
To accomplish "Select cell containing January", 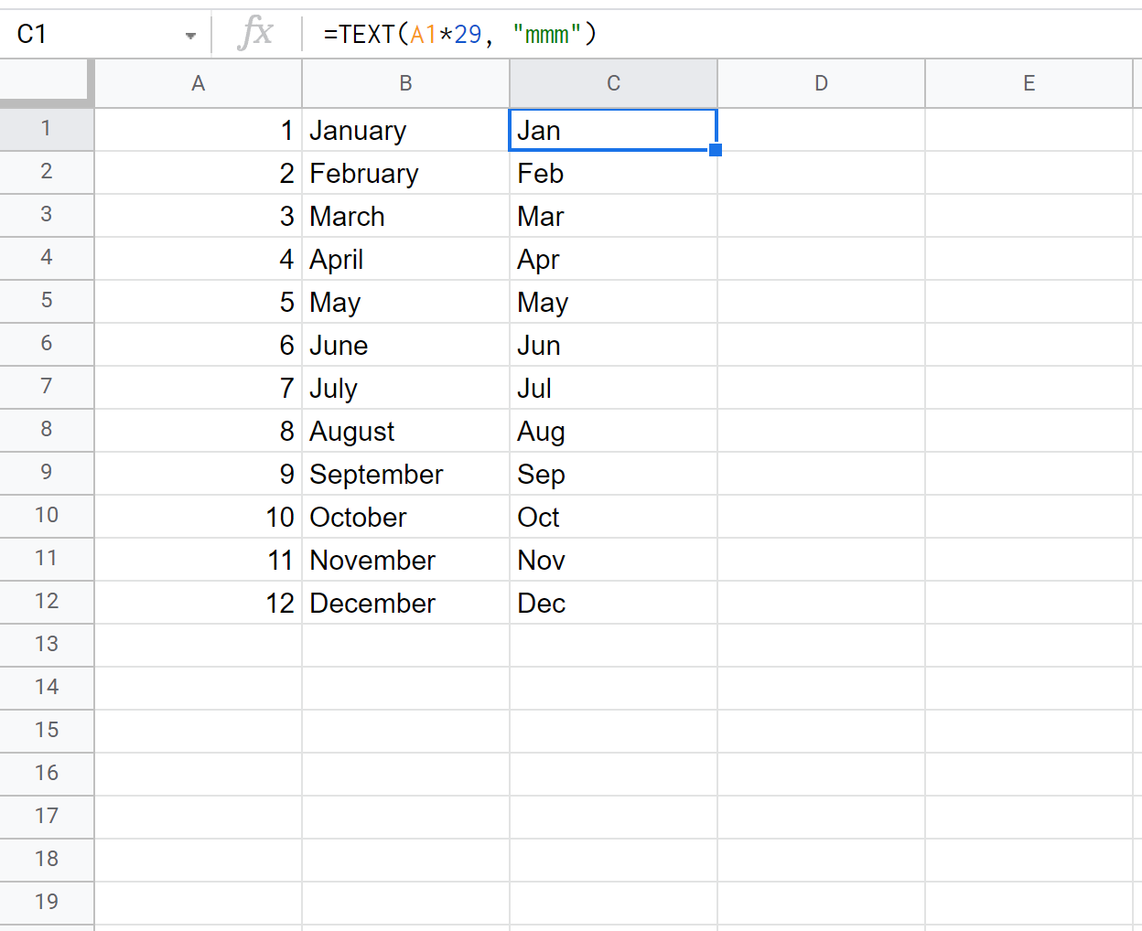I will coord(405,131).
